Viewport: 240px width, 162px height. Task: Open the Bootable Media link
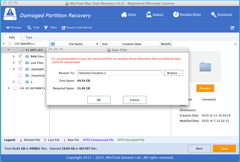click(190, 14)
